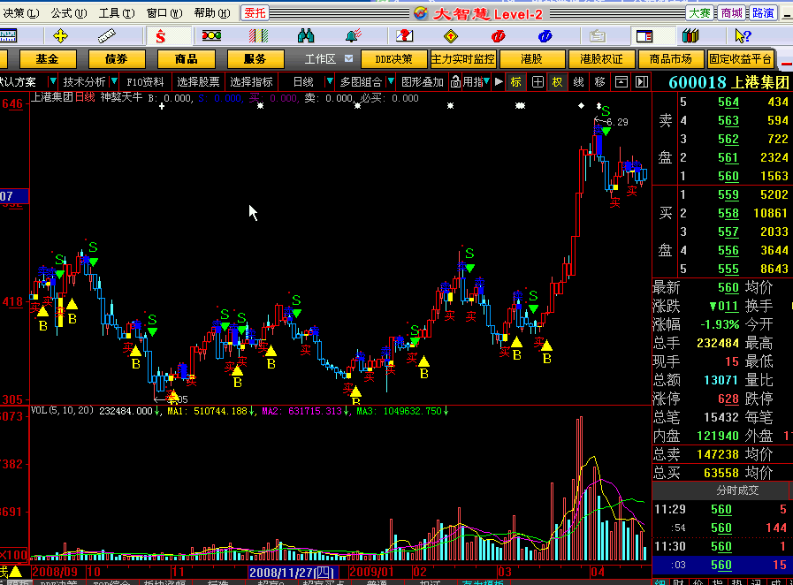Open the 日线 period dropdown arrow
Image resolution: width=793 pixels, height=585 pixels.
click(330, 81)
